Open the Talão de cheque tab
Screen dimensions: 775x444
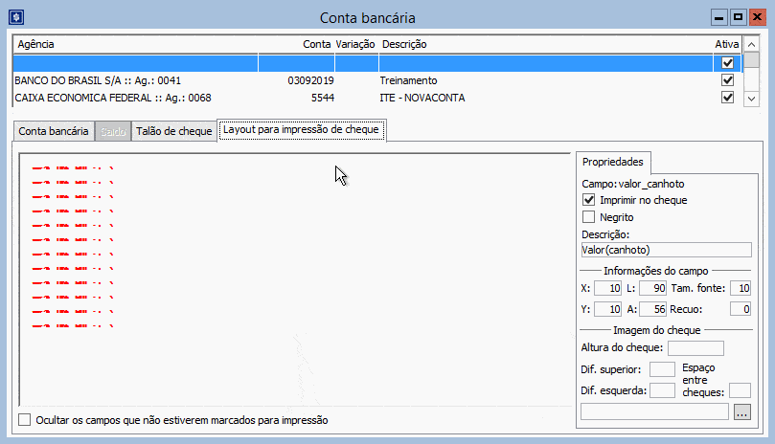(x=173, y=131)
